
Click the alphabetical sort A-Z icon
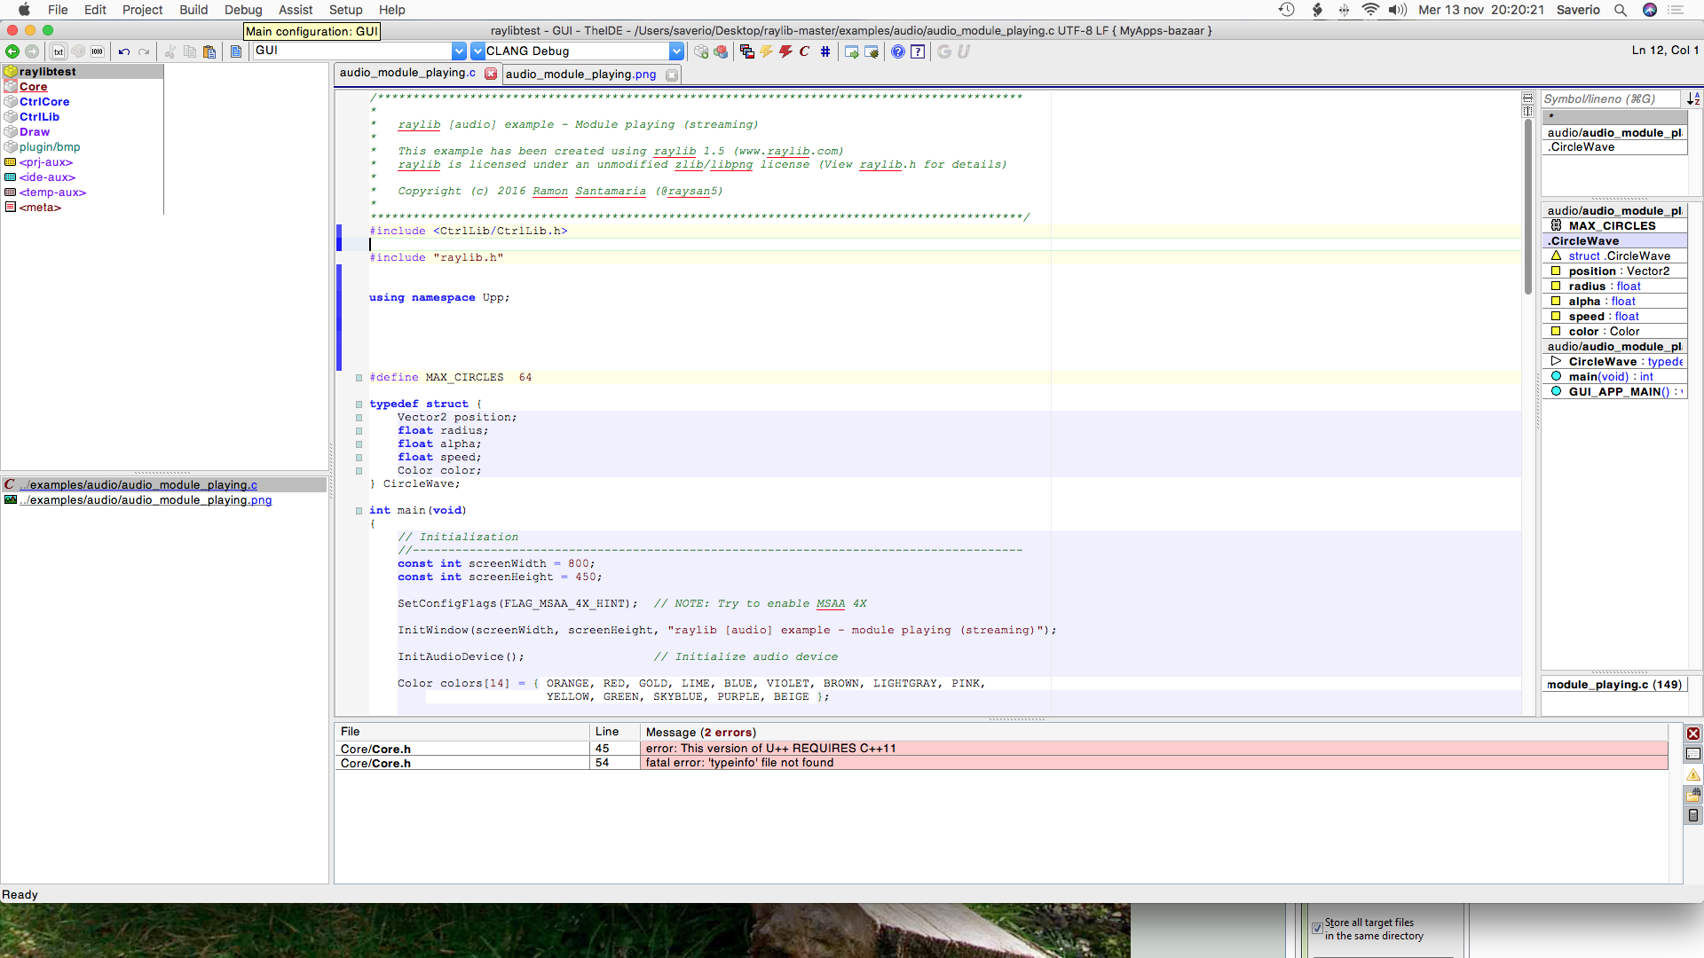point(1693,99)
